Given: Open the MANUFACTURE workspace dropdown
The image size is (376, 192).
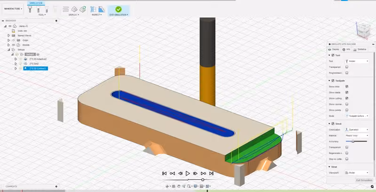Looking at the screenshot, I should tap(13, 9).
